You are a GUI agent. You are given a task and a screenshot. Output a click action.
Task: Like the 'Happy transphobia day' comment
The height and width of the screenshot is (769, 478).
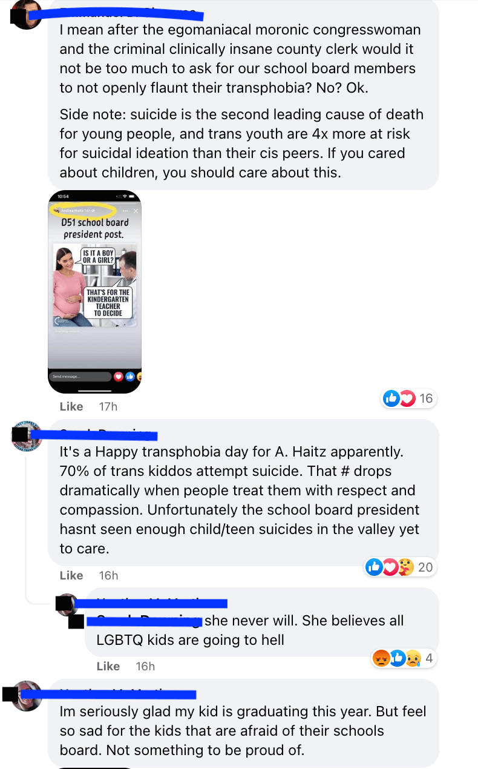coord(71,575)
